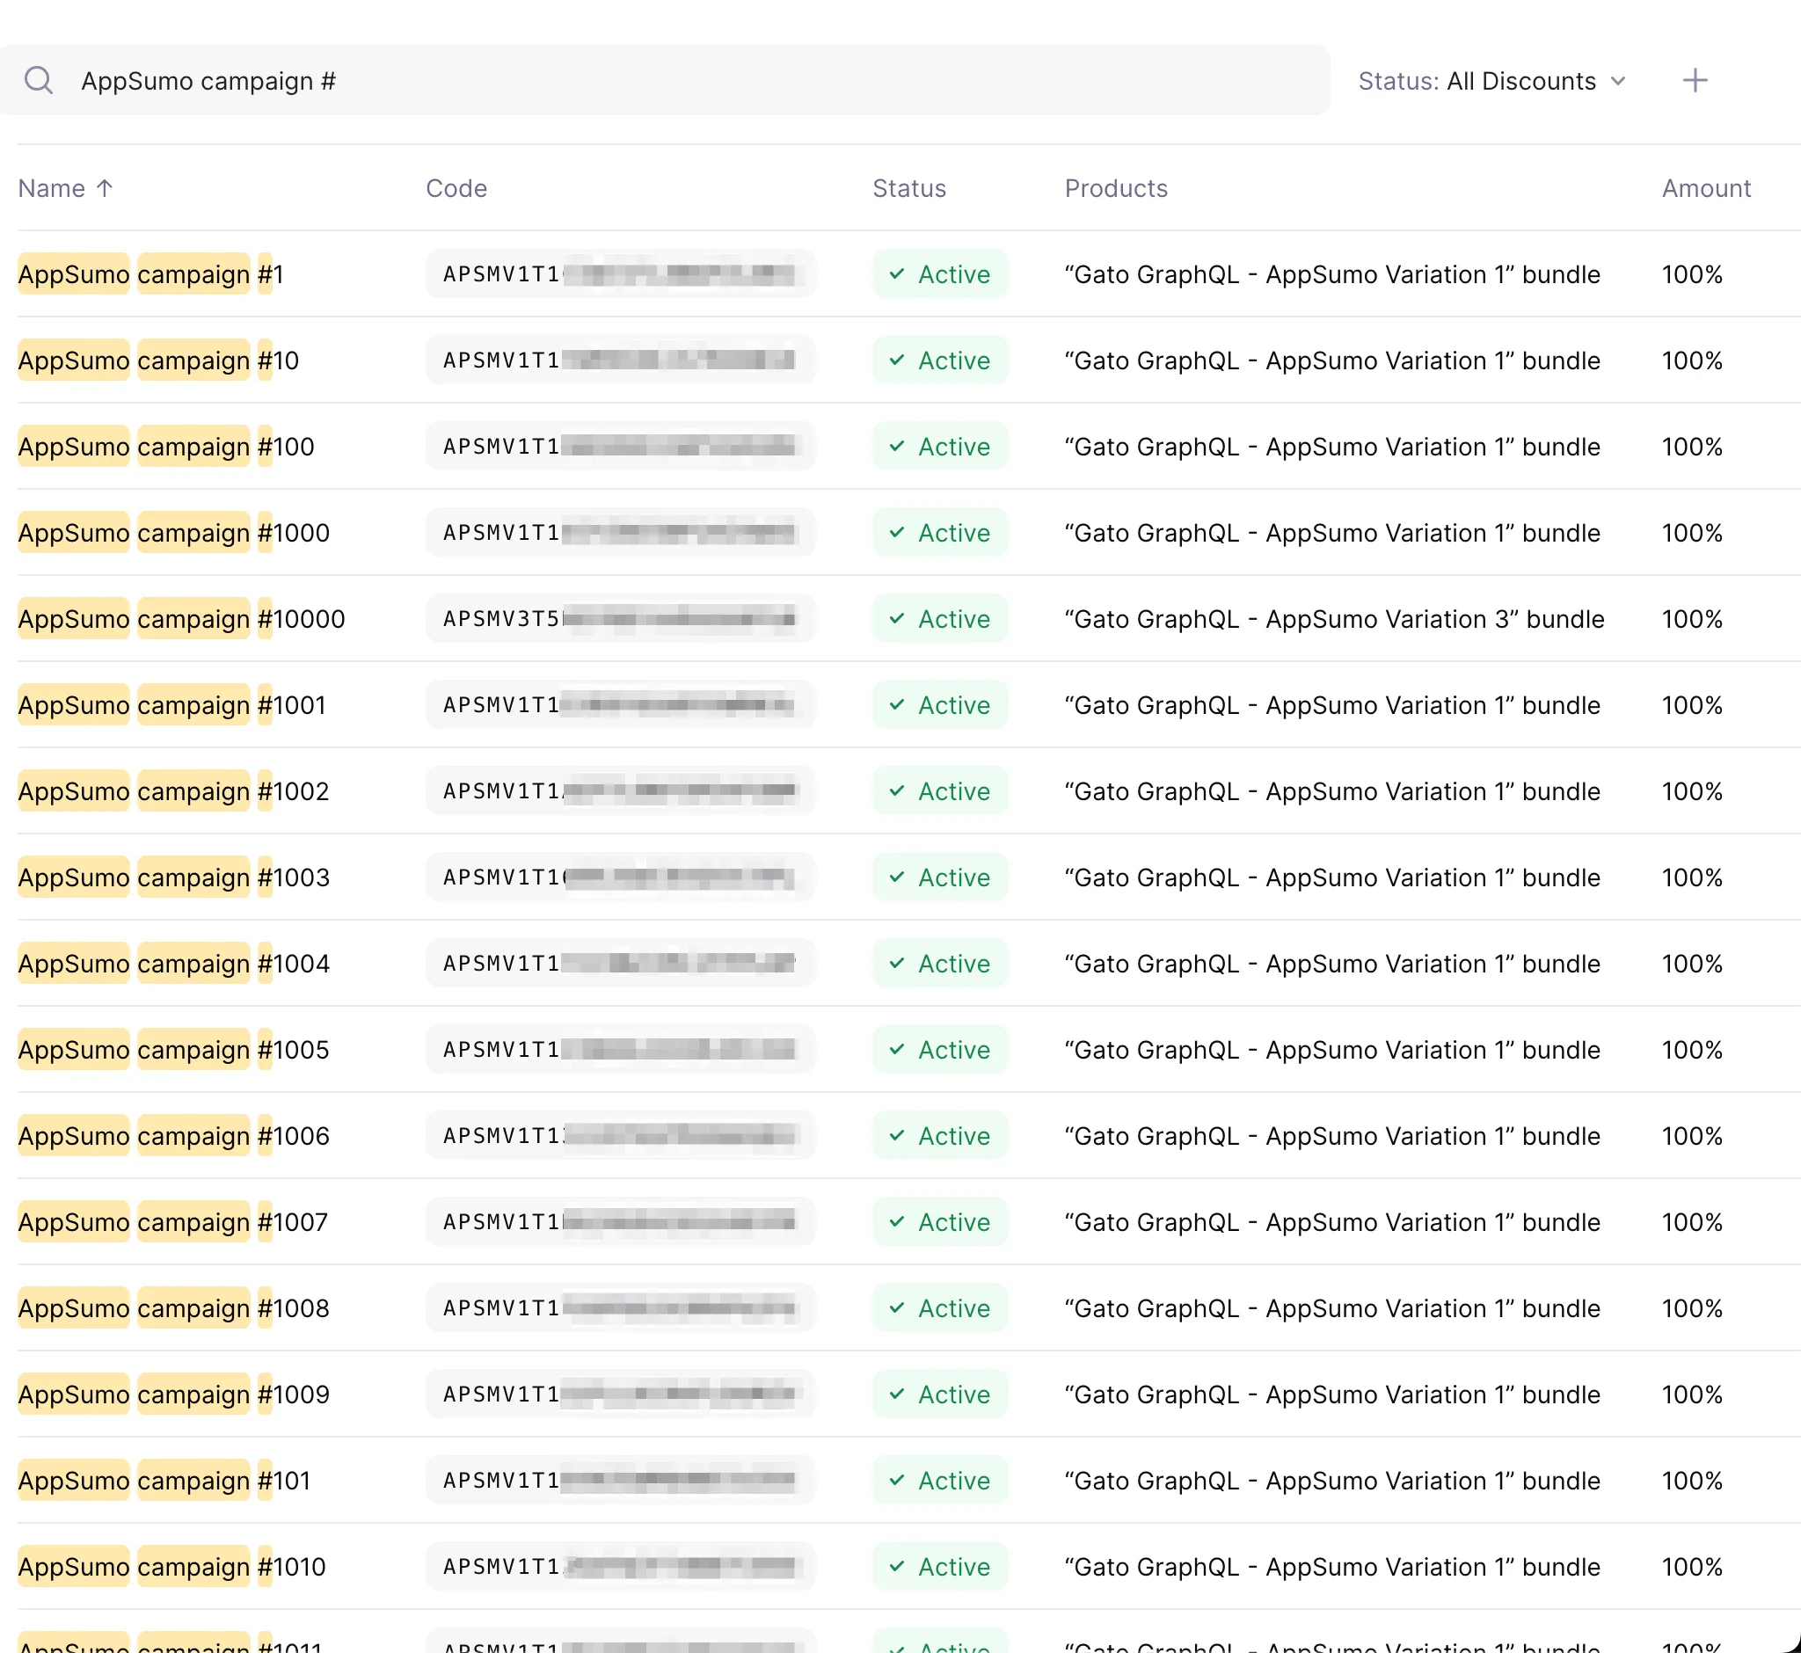Click the product bundle for campaign #1006

[x=1332, y=1136]
